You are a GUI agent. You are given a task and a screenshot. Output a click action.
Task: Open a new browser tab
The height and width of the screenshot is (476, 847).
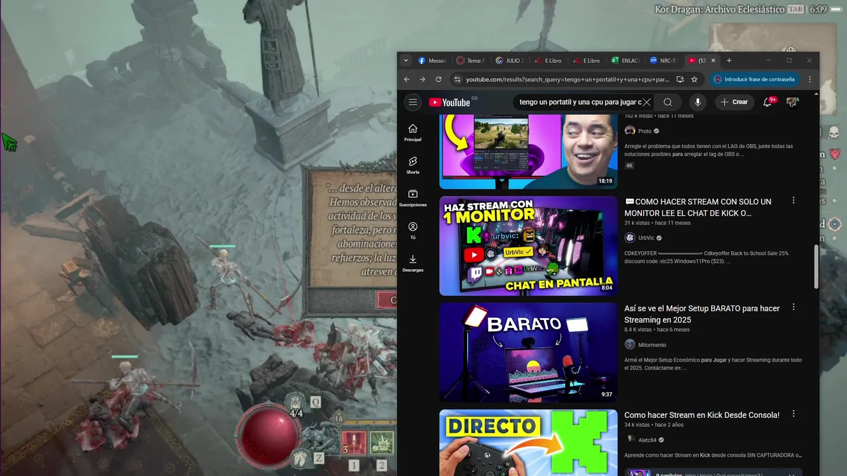tap(729, 60)
